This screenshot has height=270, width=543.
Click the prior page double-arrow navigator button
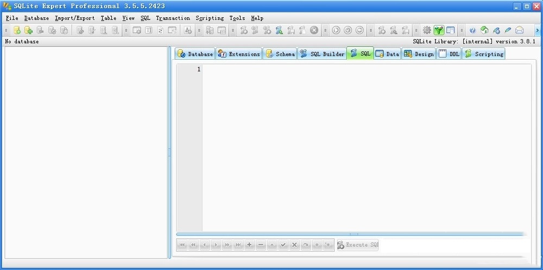(x=193, y=245)
